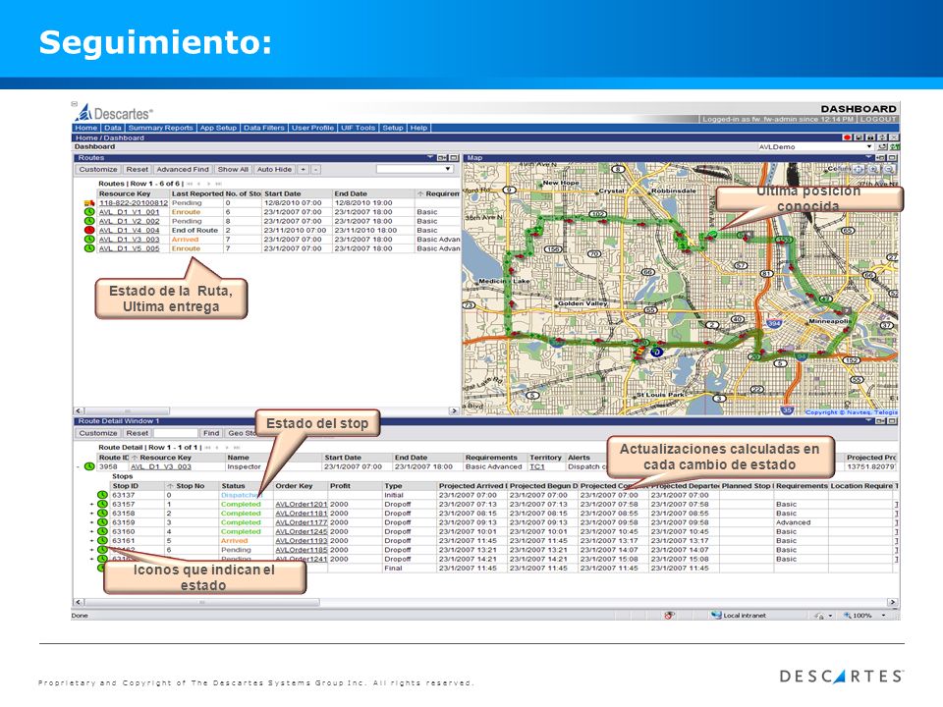Click the green clock icon for AVL_D1_V2_002
The width and height of the screenshot is (943, 707).
coord(89,221)
